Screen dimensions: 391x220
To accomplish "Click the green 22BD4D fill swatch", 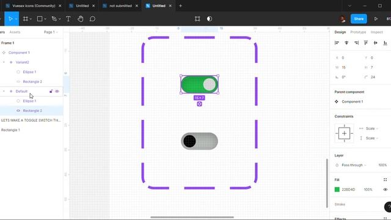I will (x=337, y=189).
